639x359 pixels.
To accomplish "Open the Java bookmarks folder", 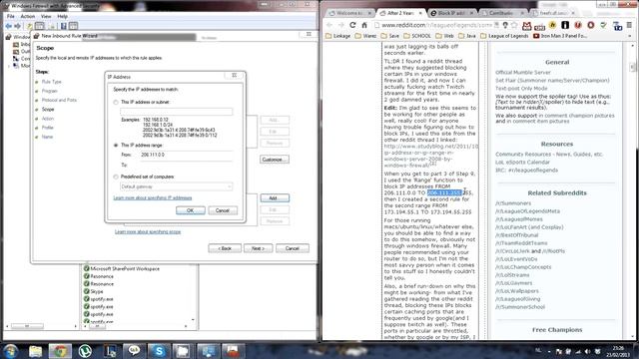I will tap(467, 36).
